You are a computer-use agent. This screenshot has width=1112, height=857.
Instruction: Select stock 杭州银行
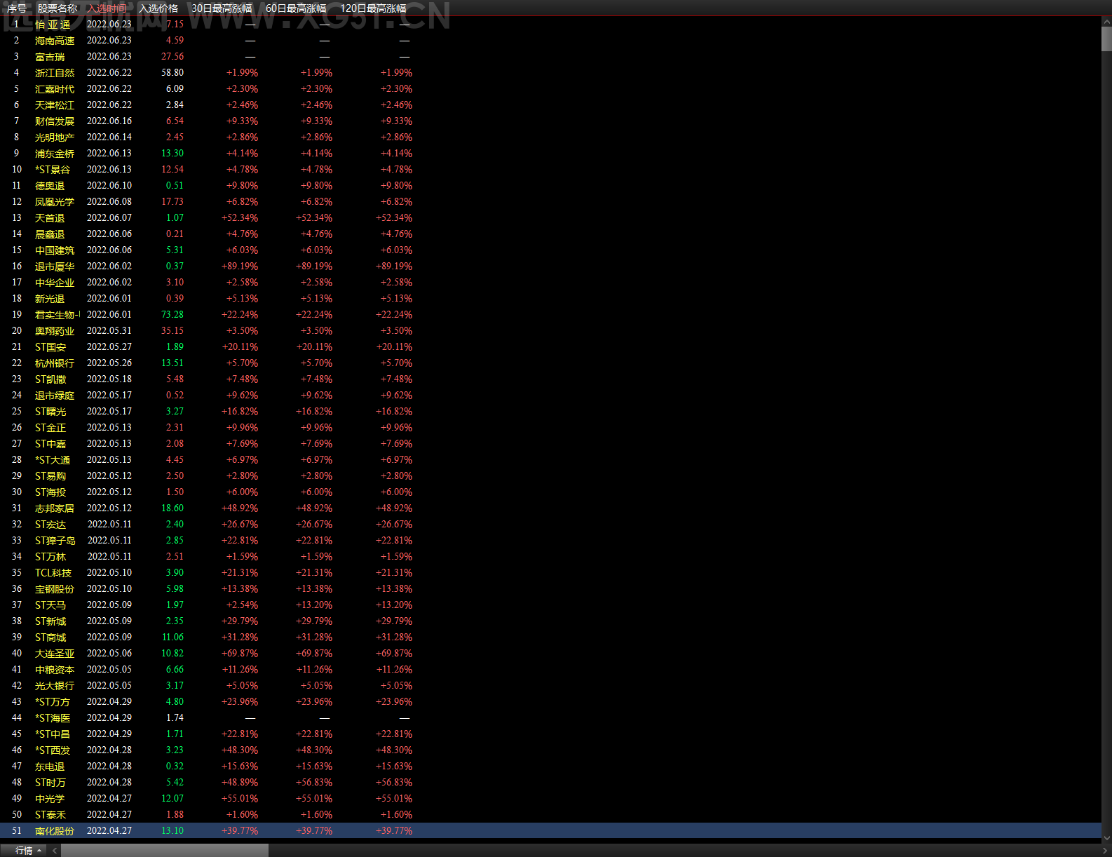[x=55, y=363]
